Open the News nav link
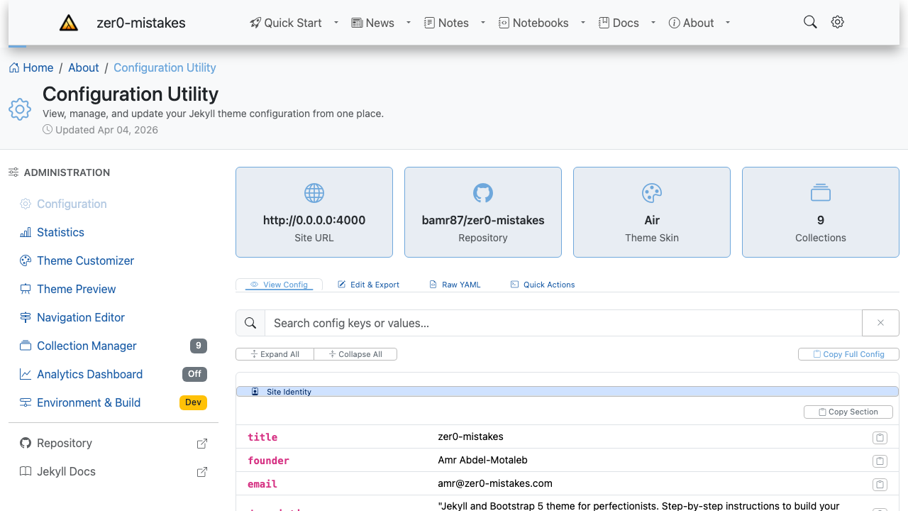This screenshot has width=908, height=511. 373,23
